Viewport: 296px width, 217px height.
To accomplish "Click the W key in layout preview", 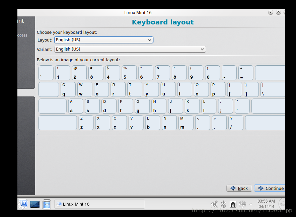I will pos(85,89).
